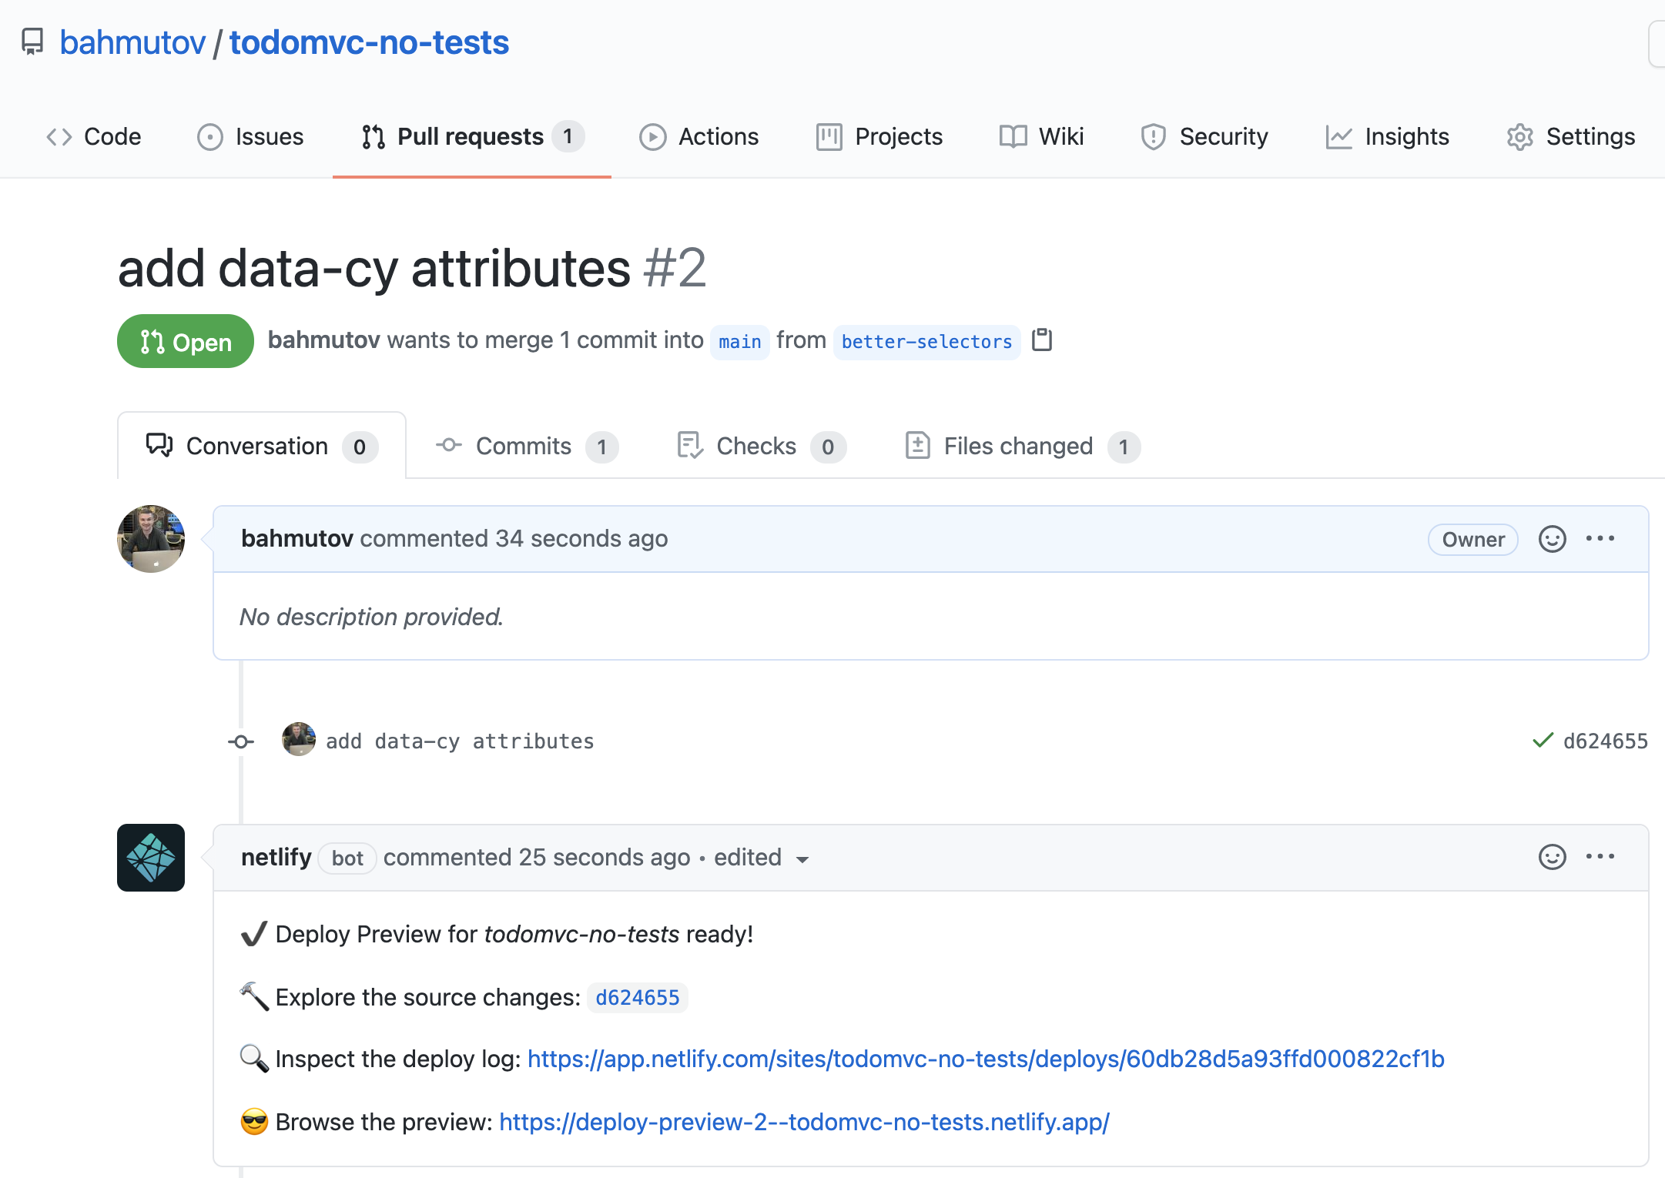
Task: Click bahmutov's large profile avatar
Action: tap(151, 539)
